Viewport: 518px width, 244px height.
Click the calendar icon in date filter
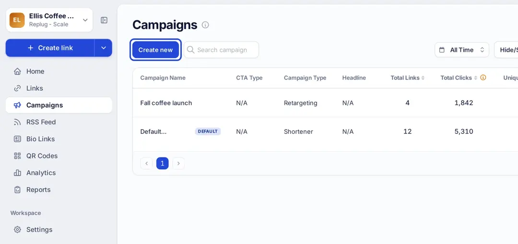point(442,50)
